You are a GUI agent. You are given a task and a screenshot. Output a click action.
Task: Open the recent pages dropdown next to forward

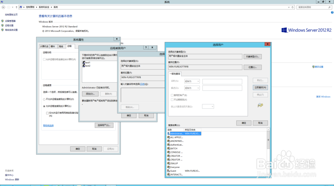[13, 7]
